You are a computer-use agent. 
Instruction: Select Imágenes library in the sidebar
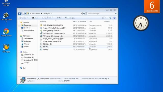(27, 41)
